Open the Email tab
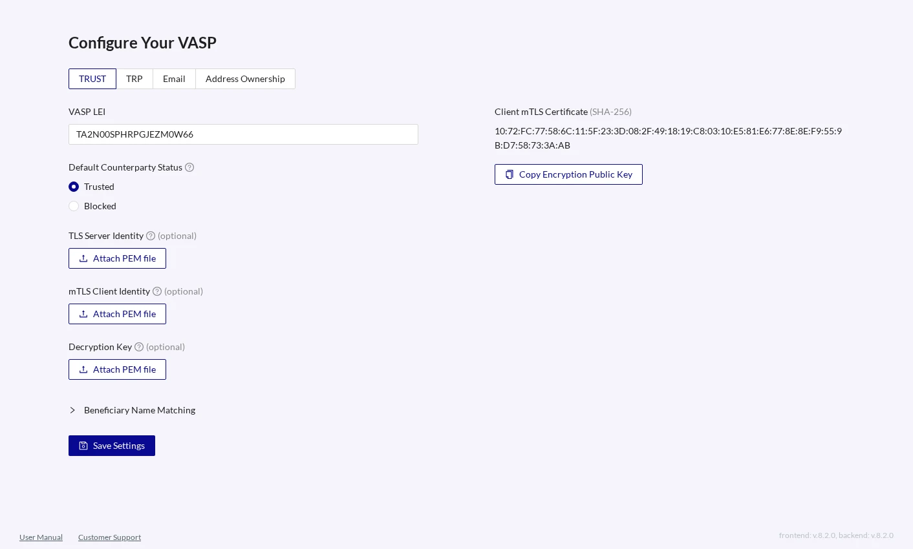Screen dimensions: 913x549 [x=174, y=79]
